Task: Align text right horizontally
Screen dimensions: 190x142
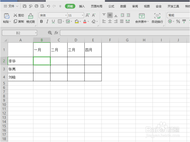Action: (x=116, y=21)
